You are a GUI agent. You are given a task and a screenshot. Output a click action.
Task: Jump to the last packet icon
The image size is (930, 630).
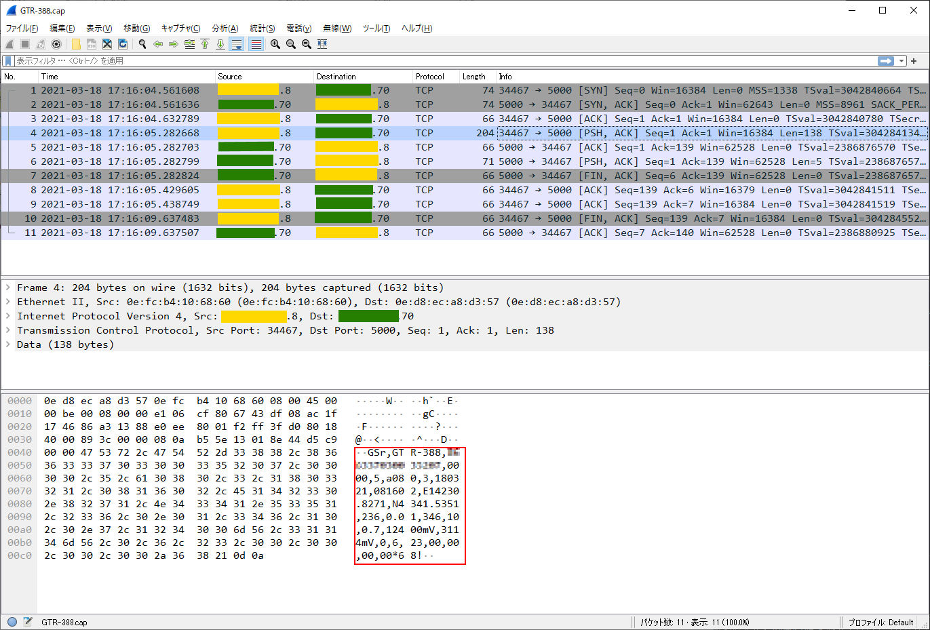[x=220, y=44]
